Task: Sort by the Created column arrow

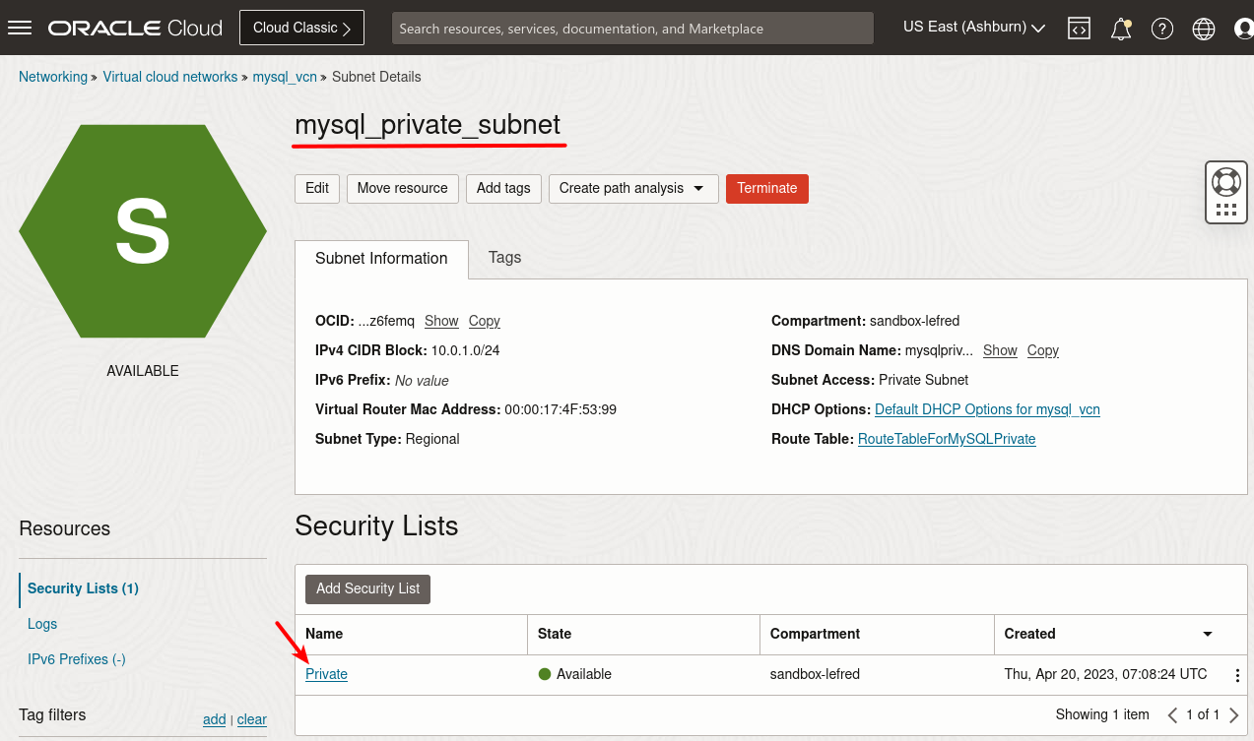Action: (1207, 634)
